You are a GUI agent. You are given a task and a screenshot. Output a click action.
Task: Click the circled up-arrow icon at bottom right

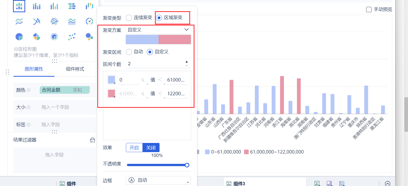pyautogui.click(x=388, y=184)
